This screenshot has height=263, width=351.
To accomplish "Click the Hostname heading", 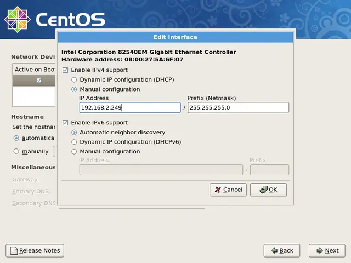I will click(x=27, y=117).
